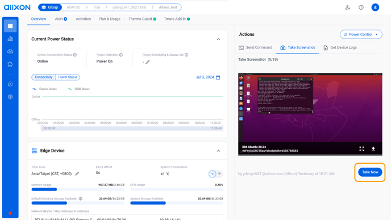Click the device screenshot thumbnail
391x220 pixels.
tap(310, 114)
